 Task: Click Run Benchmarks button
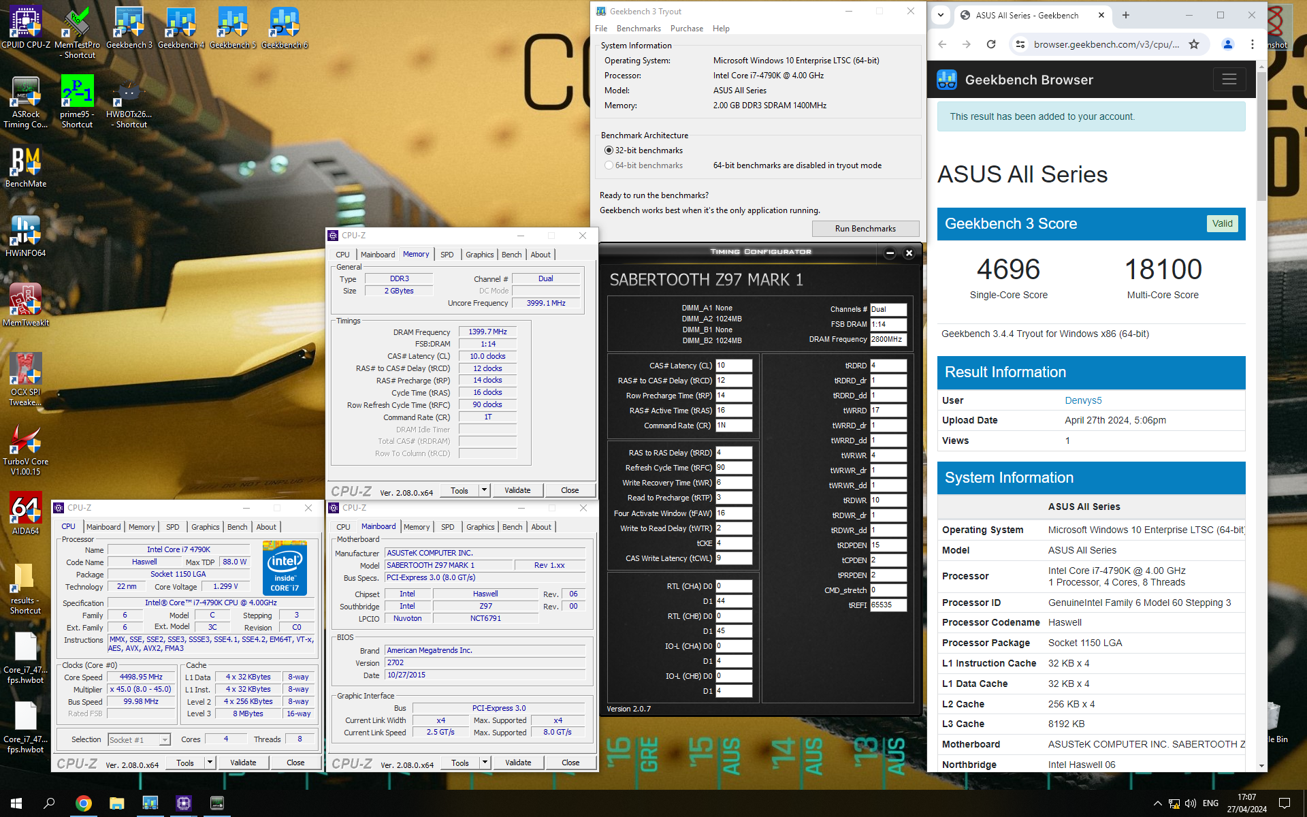click(x=865, y=229)
